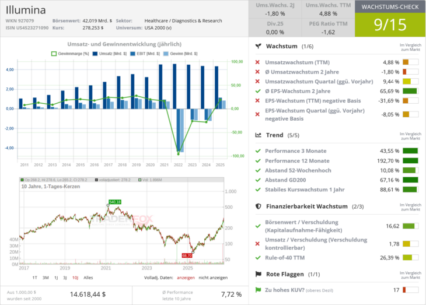This screenshot has width=426, height=305.
Task: Click the chart title Umsatz- und Gewinnentwicklung (jährlich)
Action: tap(124, 44)
